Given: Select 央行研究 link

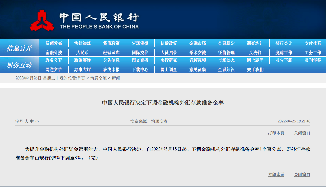Looking at the screenshot, I should tap(169, 60).
